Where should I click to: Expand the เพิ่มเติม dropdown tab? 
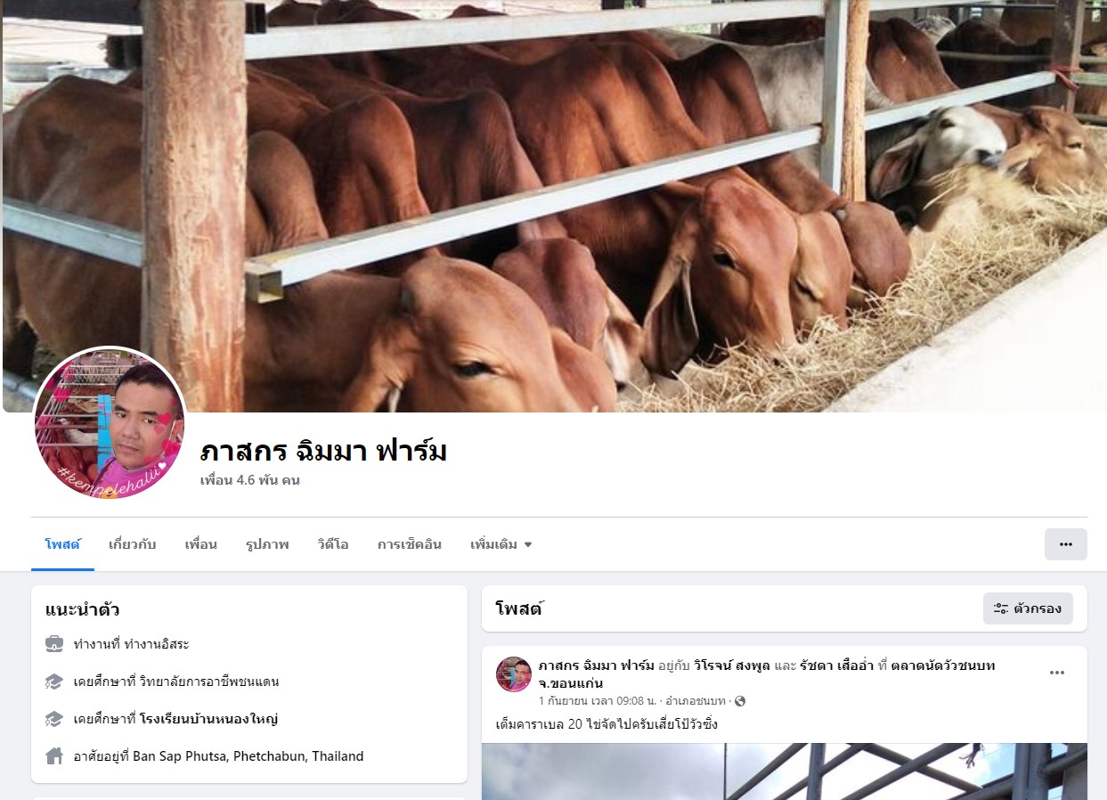point(501,544)
